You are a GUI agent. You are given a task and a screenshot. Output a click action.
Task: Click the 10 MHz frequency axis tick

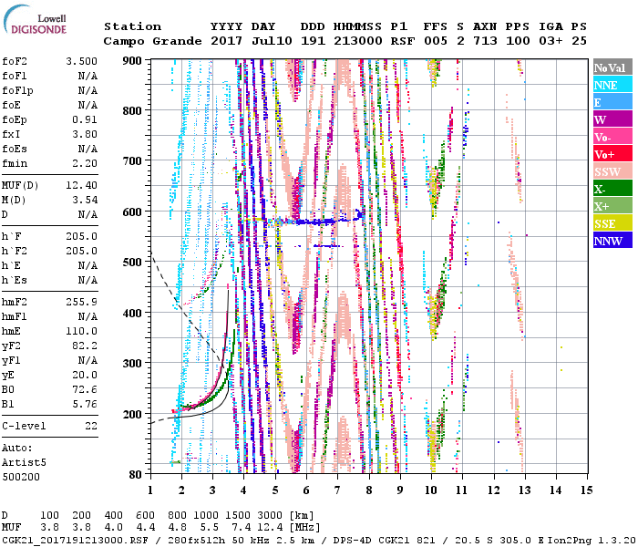point(432,490)
